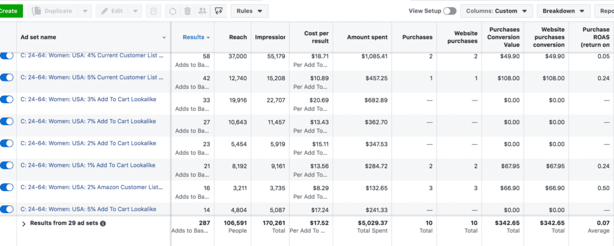Toggle the 4% Current Customer List ad set
614x246 pixels.
7,56
